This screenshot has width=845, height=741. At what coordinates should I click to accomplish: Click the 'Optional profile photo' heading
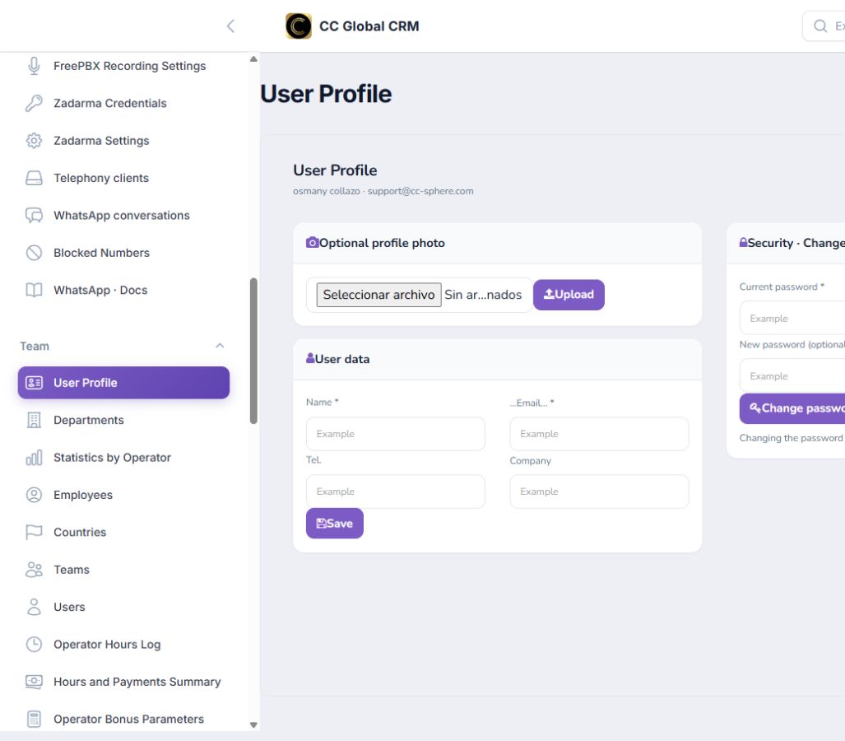coord(382,243)
